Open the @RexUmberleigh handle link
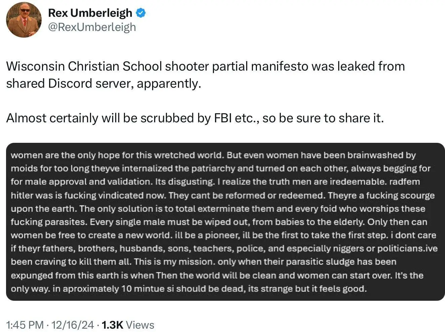This screenshot has width=445, height=332. coord(92,27)
